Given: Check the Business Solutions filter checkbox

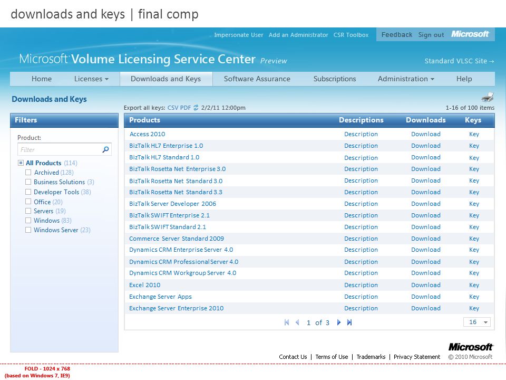Looking at the screenshot, I should coord(28,182).
